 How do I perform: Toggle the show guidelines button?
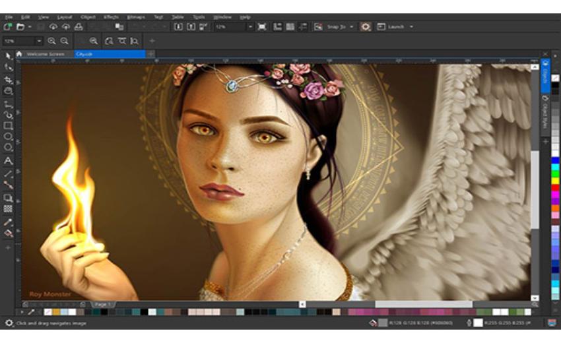point(303,27)
